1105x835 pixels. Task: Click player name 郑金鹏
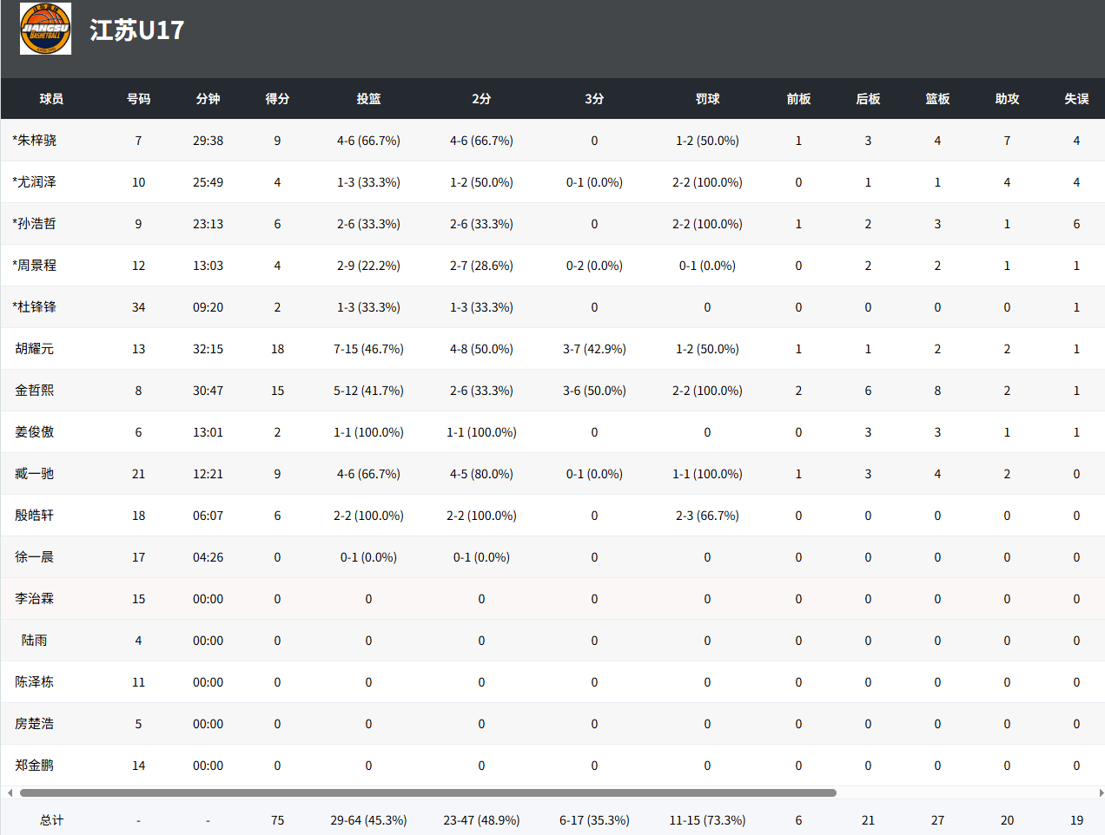coord(34,766)
